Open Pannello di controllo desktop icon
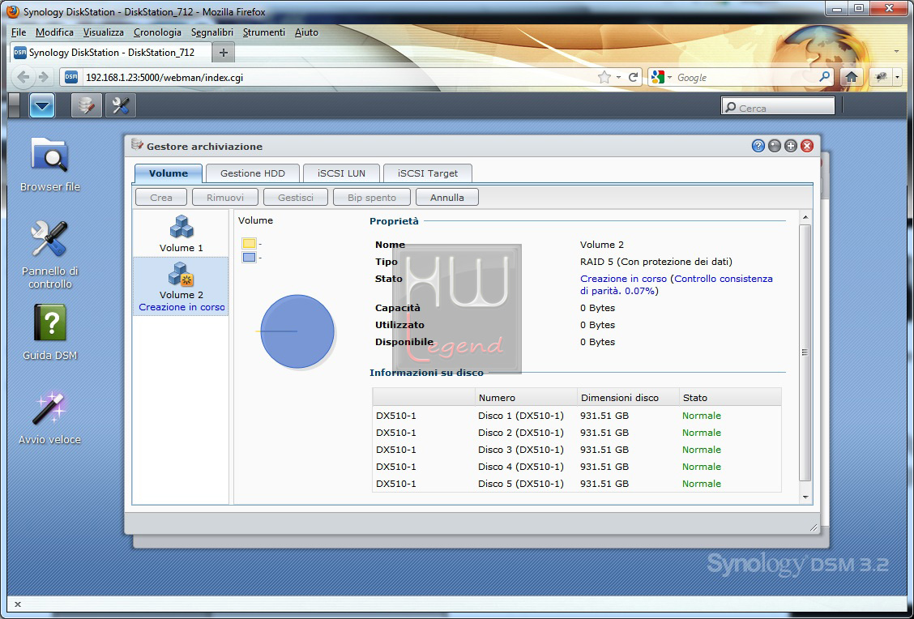This screenshot has height=619, width=914. [49, 254]
